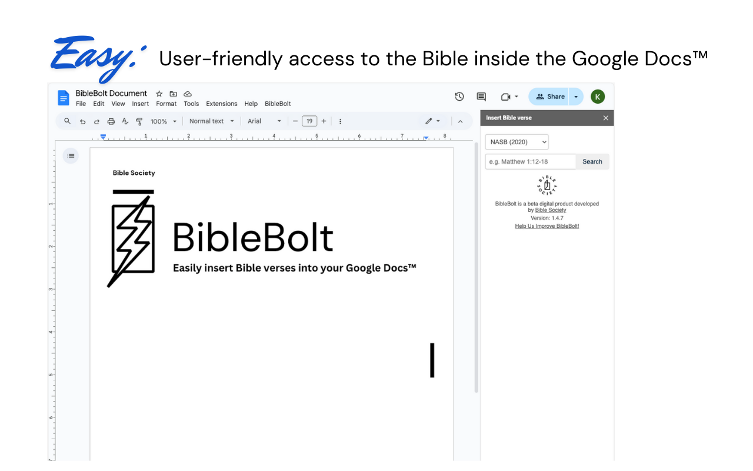Open the comments history icon
Viewport: 753px width, 471px height.
coord(481,97)
